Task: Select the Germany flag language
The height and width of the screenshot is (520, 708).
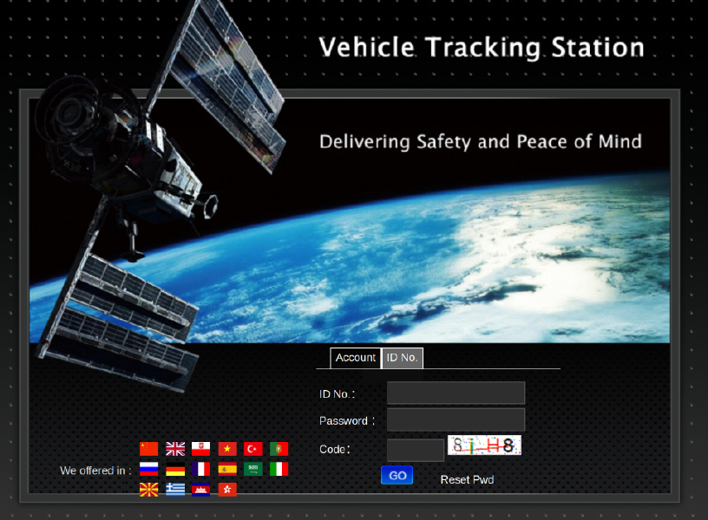Action: coord(175,469)
